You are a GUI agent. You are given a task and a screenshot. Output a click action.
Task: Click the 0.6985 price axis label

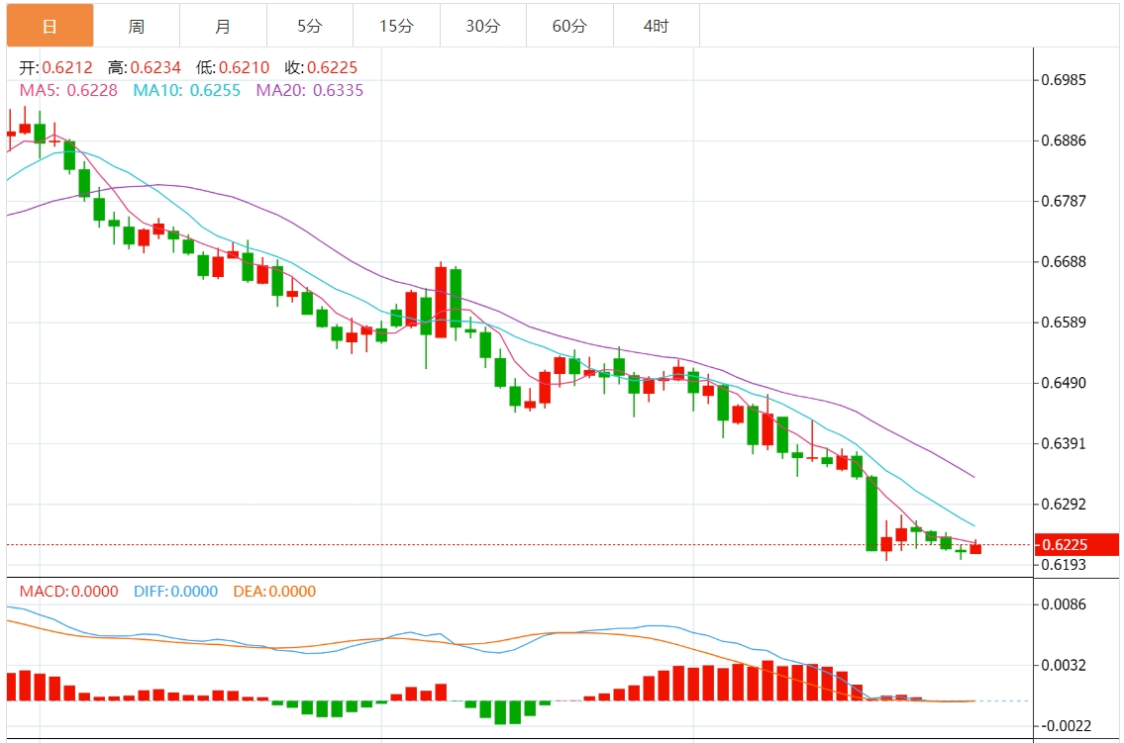1064,79
